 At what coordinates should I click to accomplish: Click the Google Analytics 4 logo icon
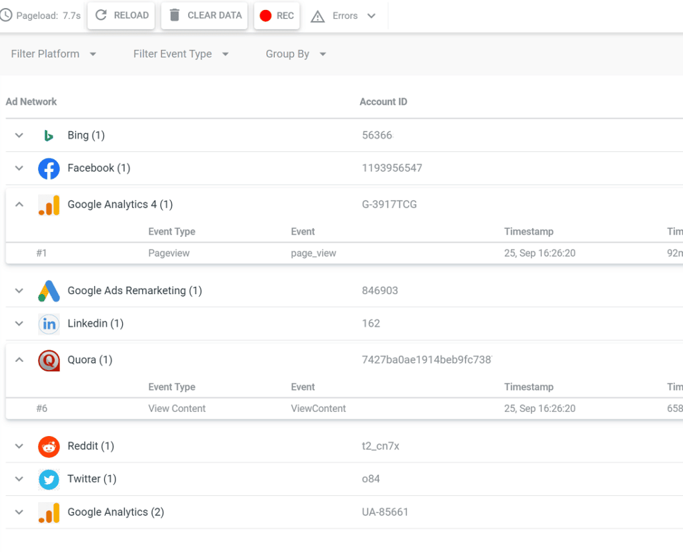tap(49, 205)
